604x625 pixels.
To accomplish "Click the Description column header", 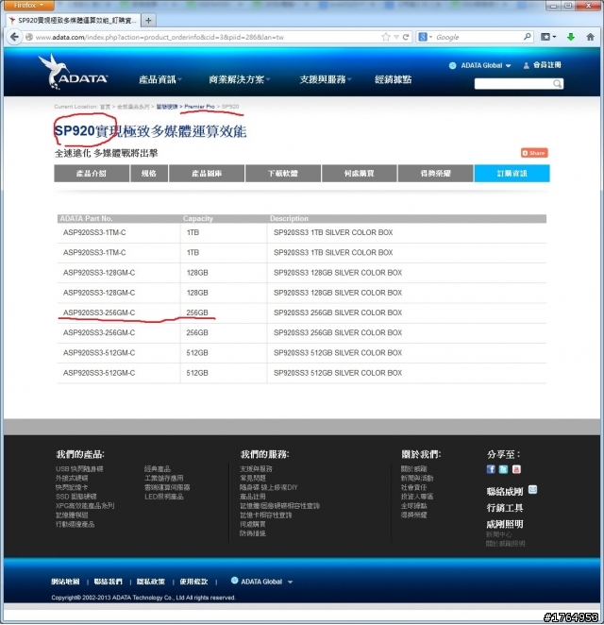I will [x=289, y=218].
